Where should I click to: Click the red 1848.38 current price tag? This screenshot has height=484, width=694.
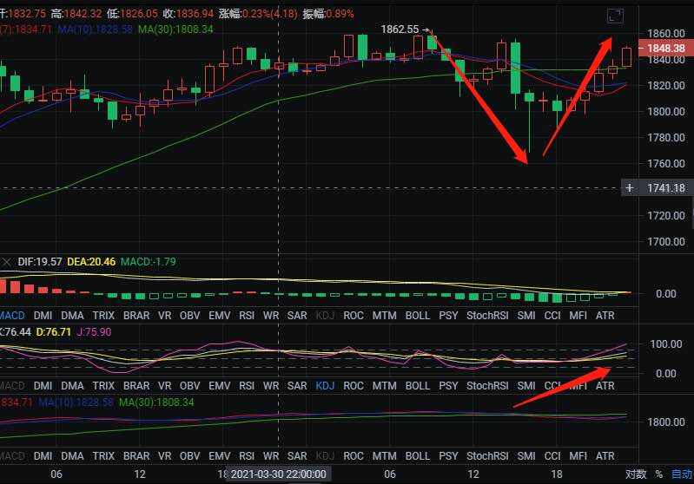click(x=666, y=49)
